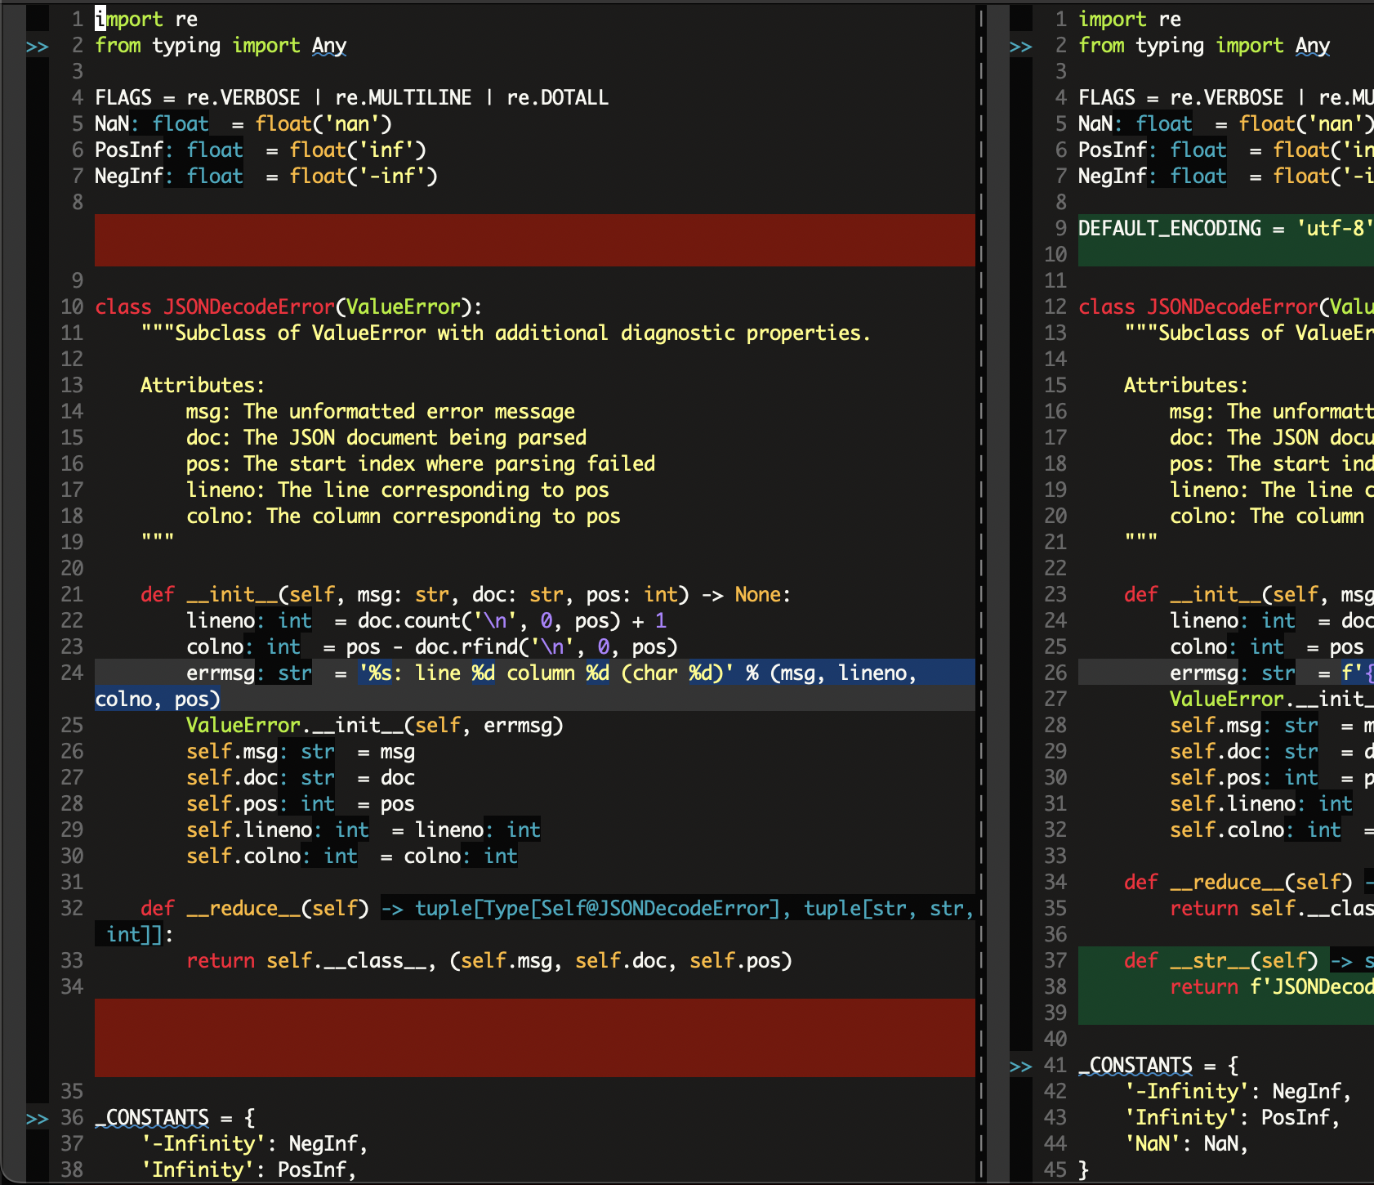Screen dimensions: 1374x1185
Task: Click added "return f'JSONDecod" line in right pane
Action: [x=1271, y=987]
